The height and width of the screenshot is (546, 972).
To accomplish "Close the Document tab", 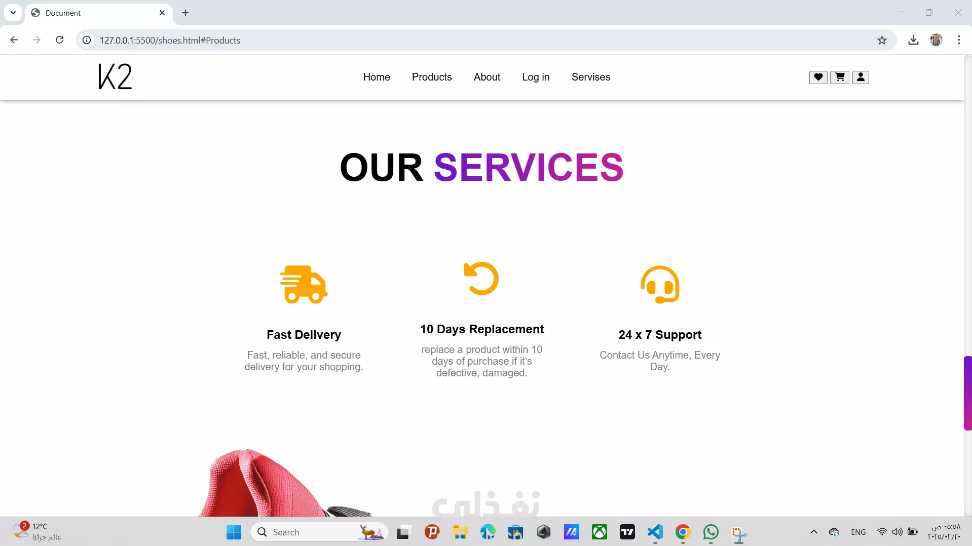I will (162, 13).
